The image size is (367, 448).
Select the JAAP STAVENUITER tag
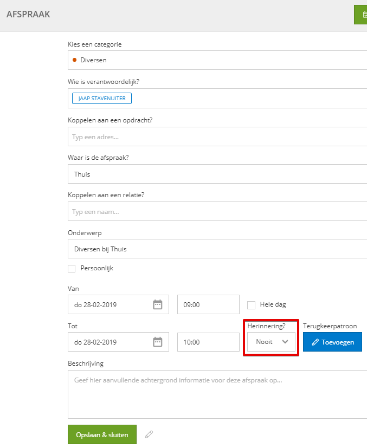tap(102, 98)
